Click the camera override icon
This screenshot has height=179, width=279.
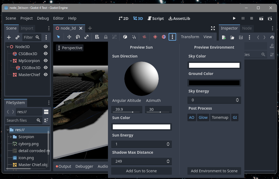(x=144, y=37)
